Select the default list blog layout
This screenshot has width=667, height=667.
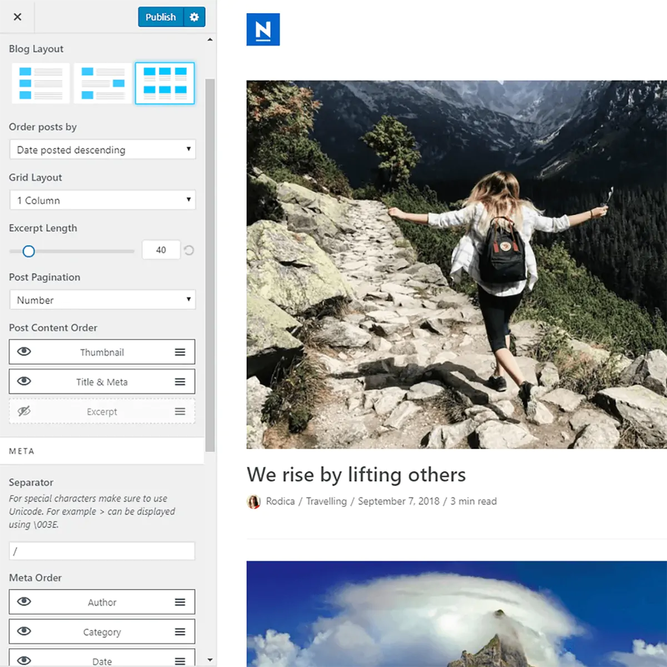pyautogui.click(x=41, y=83)
